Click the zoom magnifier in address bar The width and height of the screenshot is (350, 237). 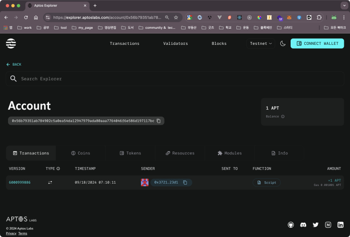click(x=167, y=17)
